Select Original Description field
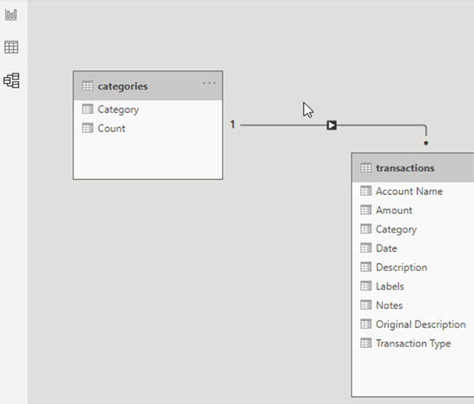Image resolution: width=474 pixels, height=404 pixels. pos(413,324)
